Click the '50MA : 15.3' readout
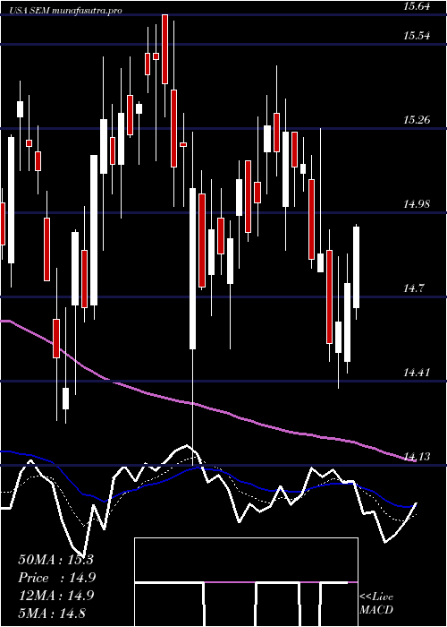 click(x=55, y=560)
